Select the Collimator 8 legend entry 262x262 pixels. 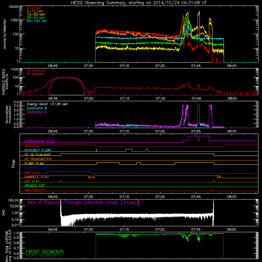coord(37,108)
